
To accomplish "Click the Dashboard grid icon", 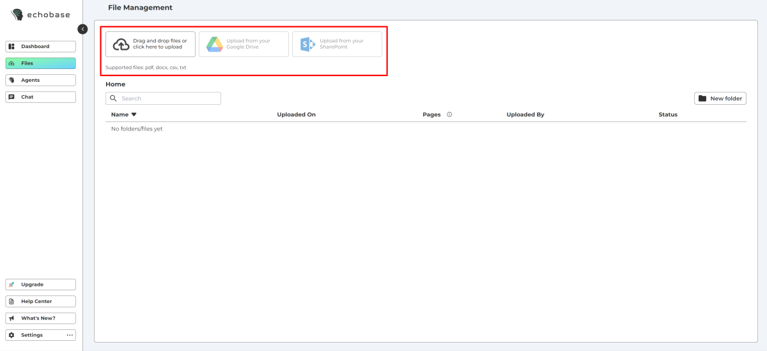I will pyautogui.click(x=12, y=47).
